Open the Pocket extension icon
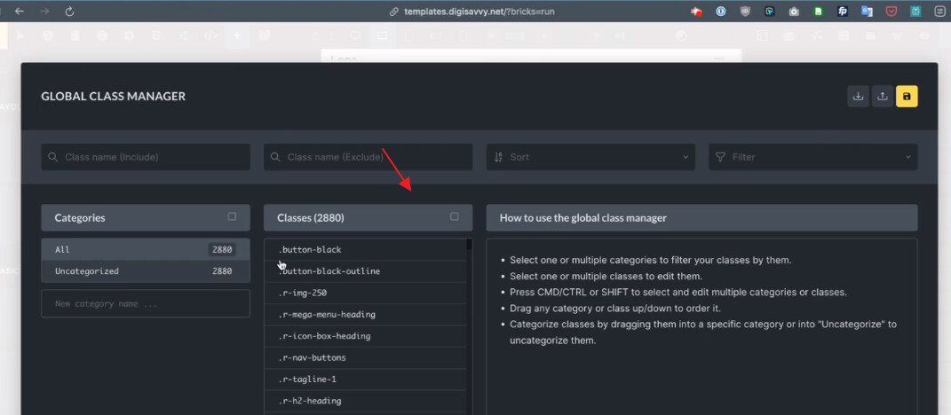951x415 pixels. tap(892, 12)
